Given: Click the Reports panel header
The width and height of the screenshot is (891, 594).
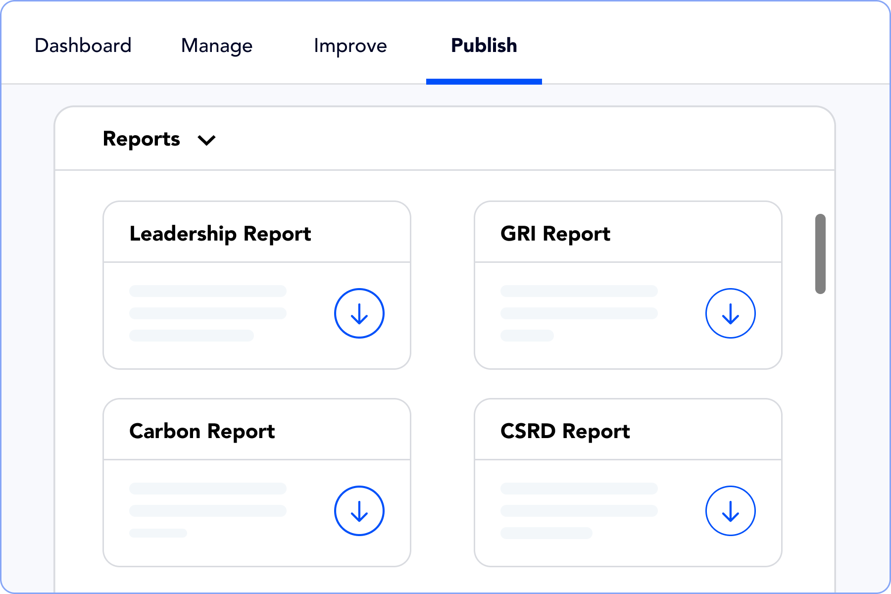Looking at the screenshot, I should pos(142,139).
